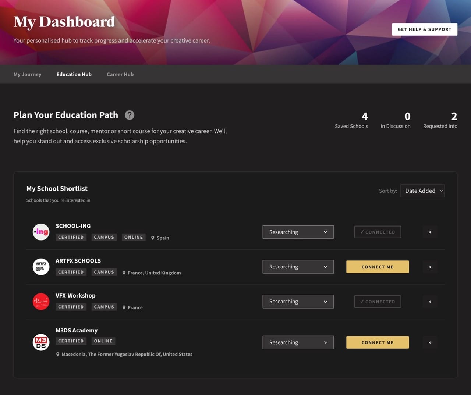Switch to the Career Hub tab
471x395 pixels.
point(120,74)
